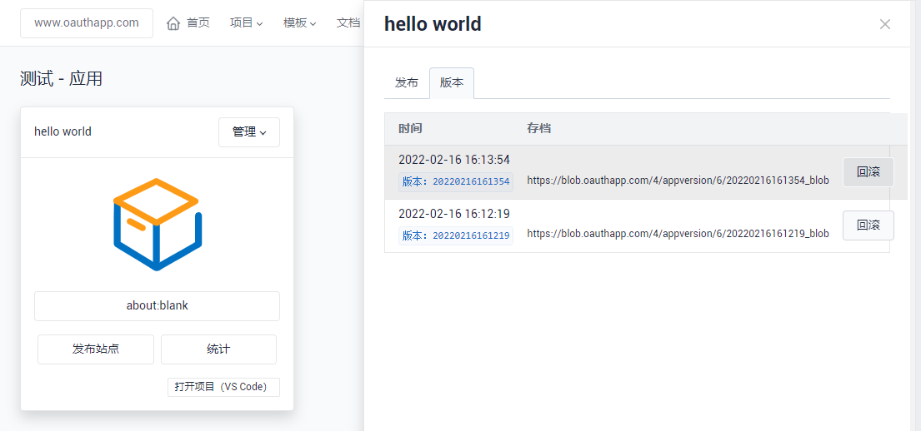Click the home icon next to 首页

click(x=173, y=23)
